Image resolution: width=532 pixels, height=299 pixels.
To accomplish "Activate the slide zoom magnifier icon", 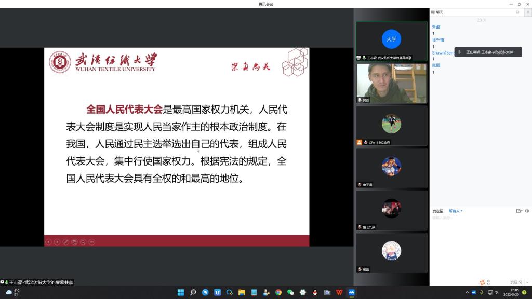I will 83,242.
